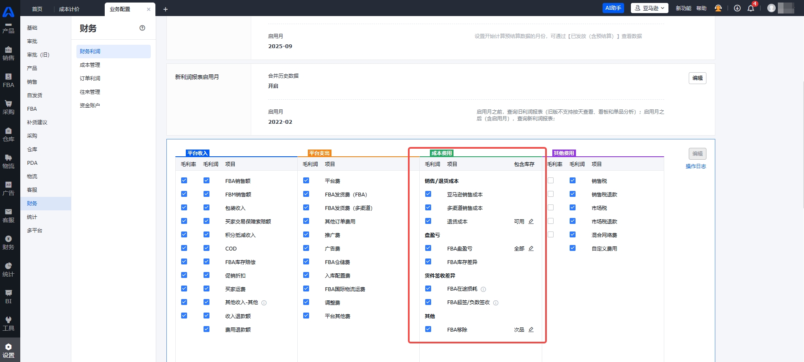Open the download center icon in the top bar
This screenshot has width=804, height=362.
737,8
